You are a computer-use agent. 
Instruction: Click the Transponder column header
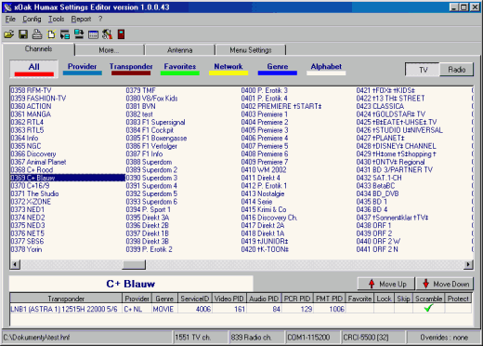pyautogui.click(x=66, y=299)
